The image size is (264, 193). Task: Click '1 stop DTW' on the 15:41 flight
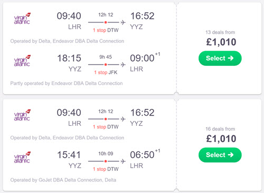106,169
